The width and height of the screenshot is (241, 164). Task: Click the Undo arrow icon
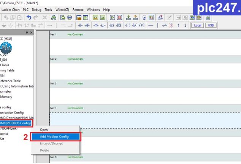29,17
